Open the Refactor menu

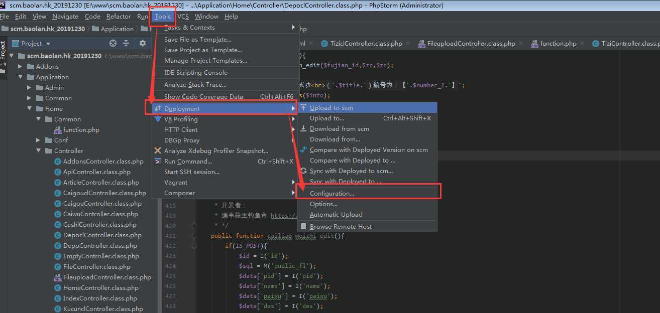click(x=119, y=17)
